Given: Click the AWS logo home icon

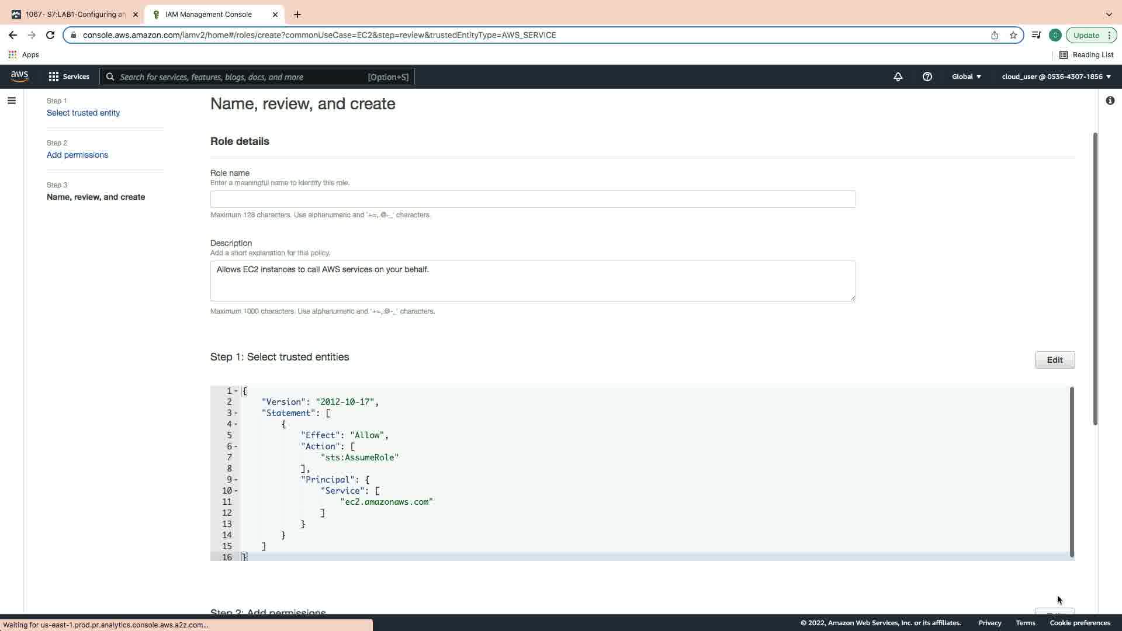Looking at the screenshot, I should 19,77.
